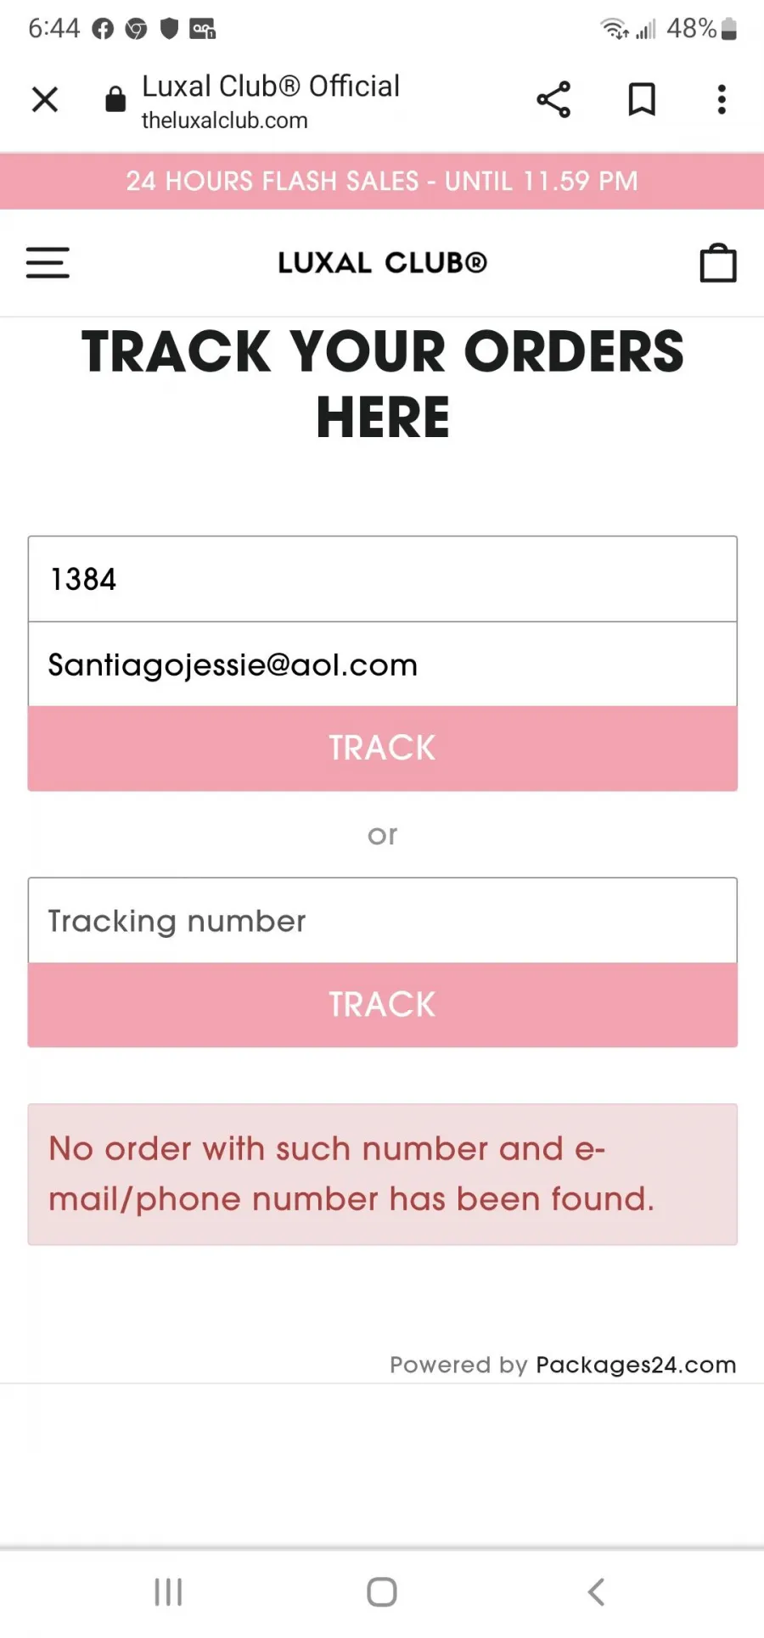The image size is (764, 1638).
Task: Share the page with the share icon
Action: click(553, 99)
